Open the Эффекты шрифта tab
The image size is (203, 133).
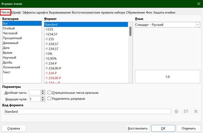[35, 12]
